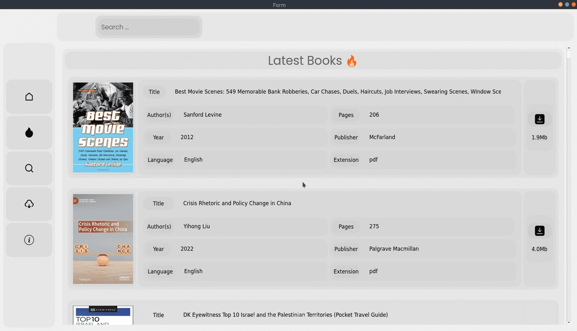Select year value 2012

187,137
